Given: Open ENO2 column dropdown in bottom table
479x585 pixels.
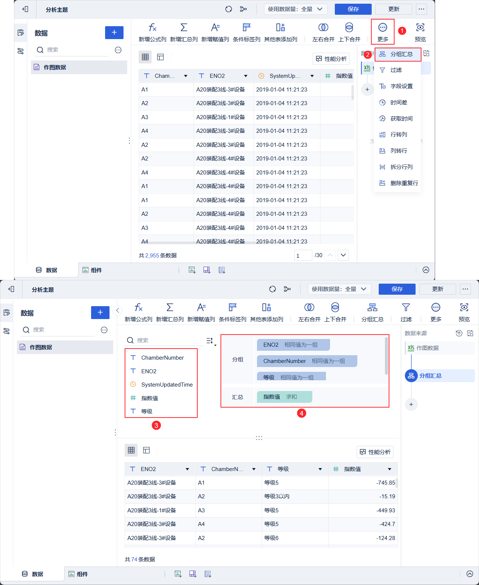Looking at the screenshot, I should tap(187, 469).
